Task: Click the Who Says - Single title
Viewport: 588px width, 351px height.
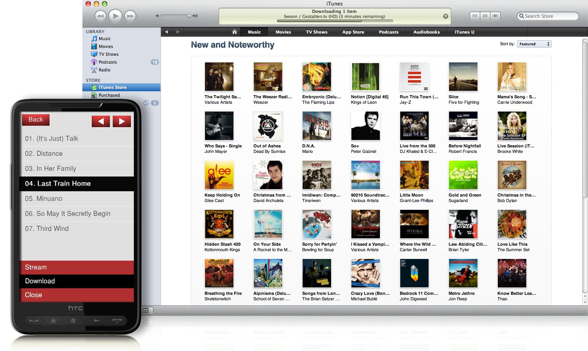Action: [x=223, y=146]
